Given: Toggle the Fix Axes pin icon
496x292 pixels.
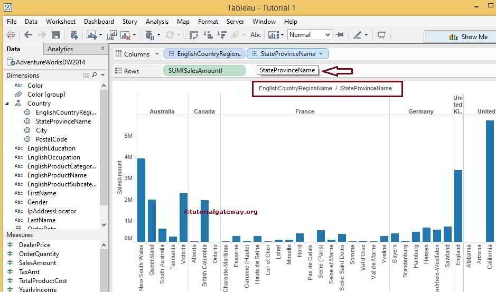Looking at the screenshot, I should click(340, 35).
